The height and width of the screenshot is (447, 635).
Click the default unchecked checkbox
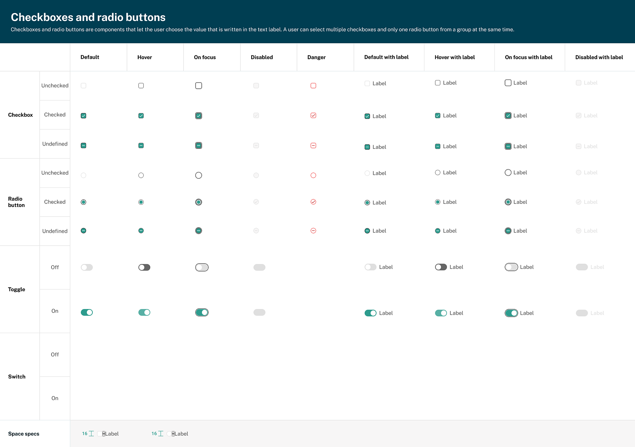84,86
